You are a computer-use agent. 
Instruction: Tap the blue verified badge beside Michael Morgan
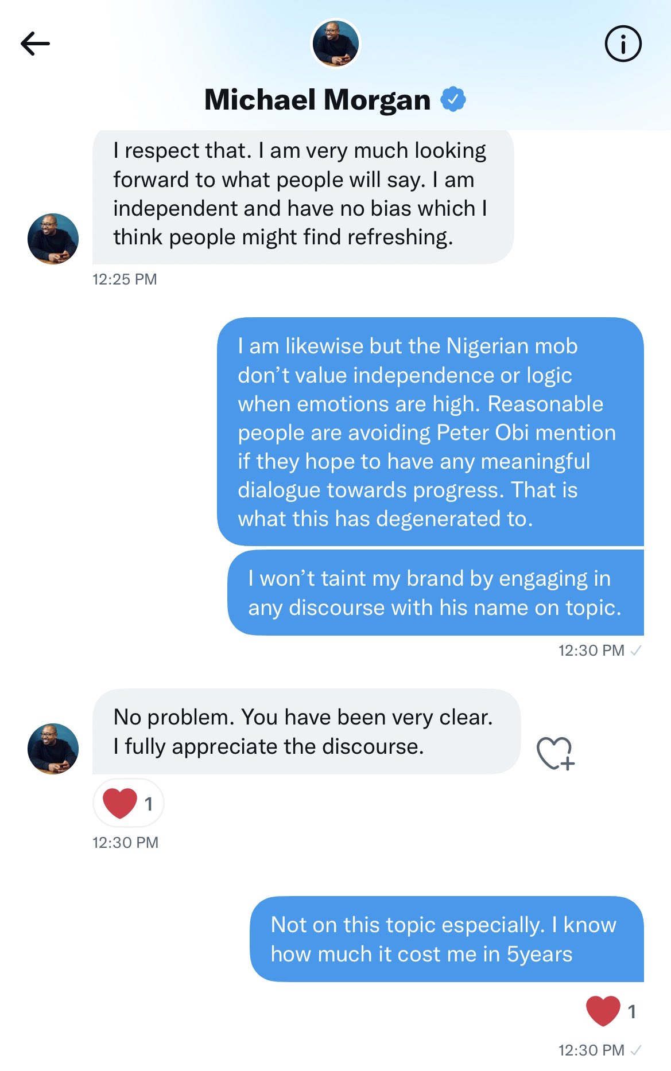[453, 100]
